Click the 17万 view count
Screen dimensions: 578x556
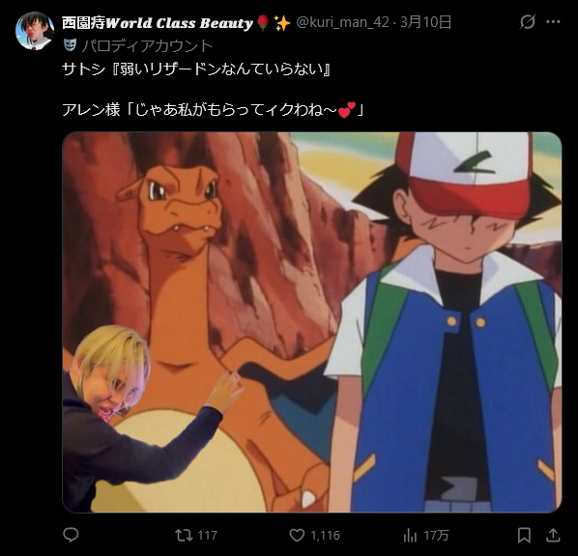coord(436,535)
